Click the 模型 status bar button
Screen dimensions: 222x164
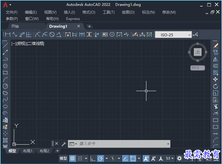tap(63, 158)
